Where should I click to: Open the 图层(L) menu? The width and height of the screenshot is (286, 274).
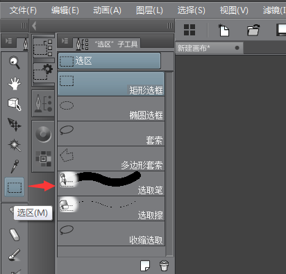pos(149,10)
